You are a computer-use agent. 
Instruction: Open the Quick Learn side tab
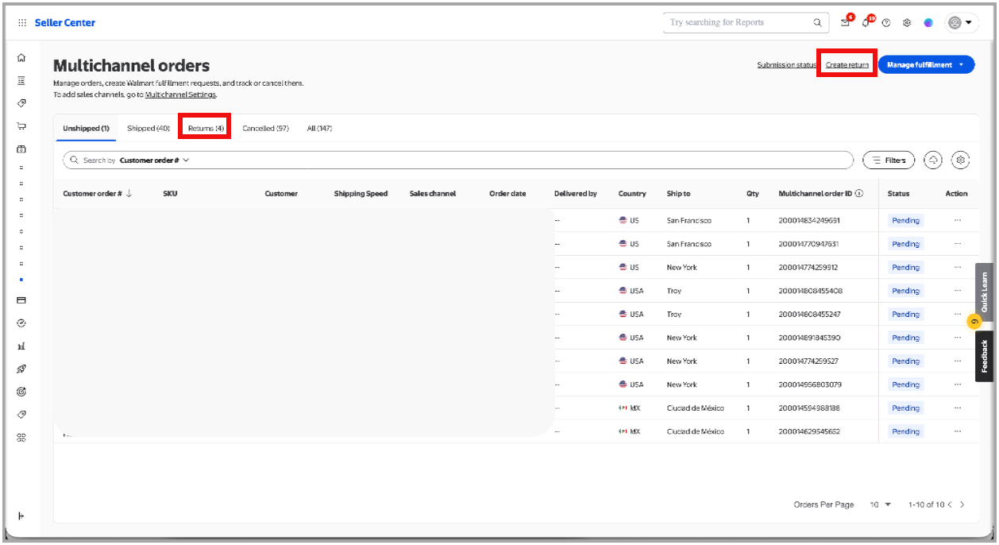pos(984,292)
